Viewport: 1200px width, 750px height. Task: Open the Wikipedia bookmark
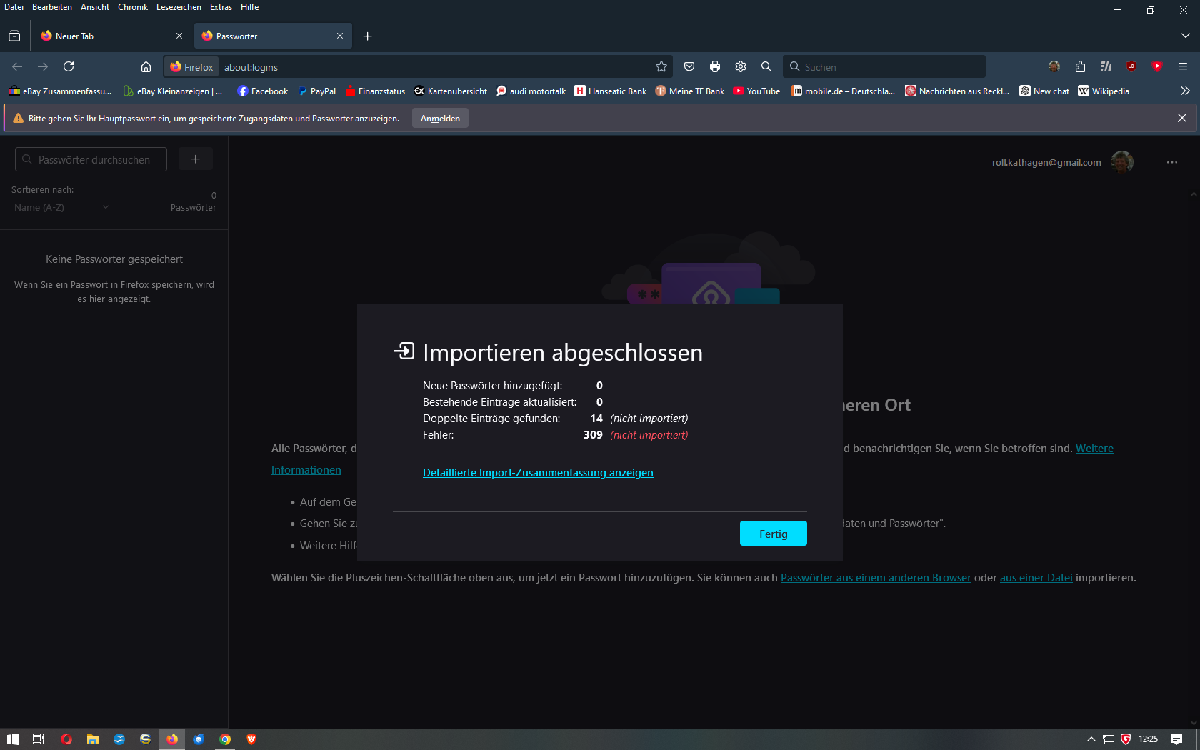point(1104,91)
